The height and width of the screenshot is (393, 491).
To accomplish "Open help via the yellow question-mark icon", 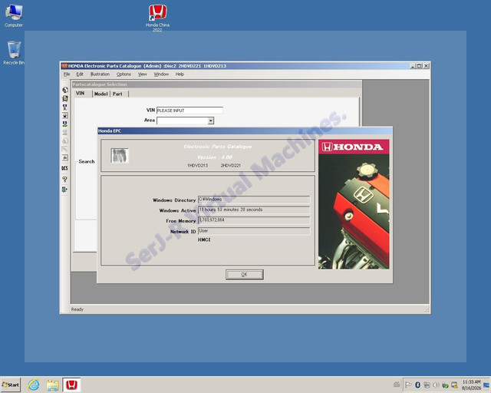I will [x=64, y=180].
